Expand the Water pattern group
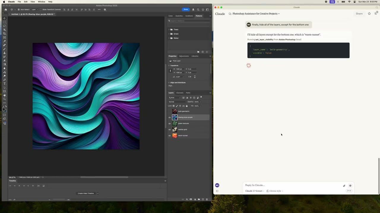This screenshot has height=213, width=380. pyautogui.click(x=169, y=38)
